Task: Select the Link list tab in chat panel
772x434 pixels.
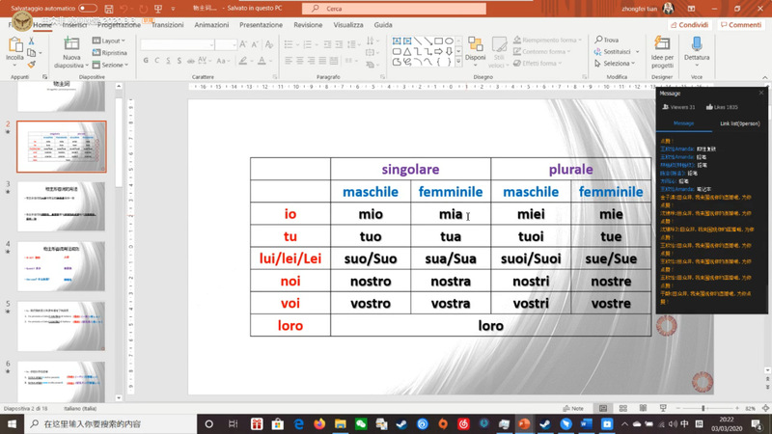Action: 739,123
